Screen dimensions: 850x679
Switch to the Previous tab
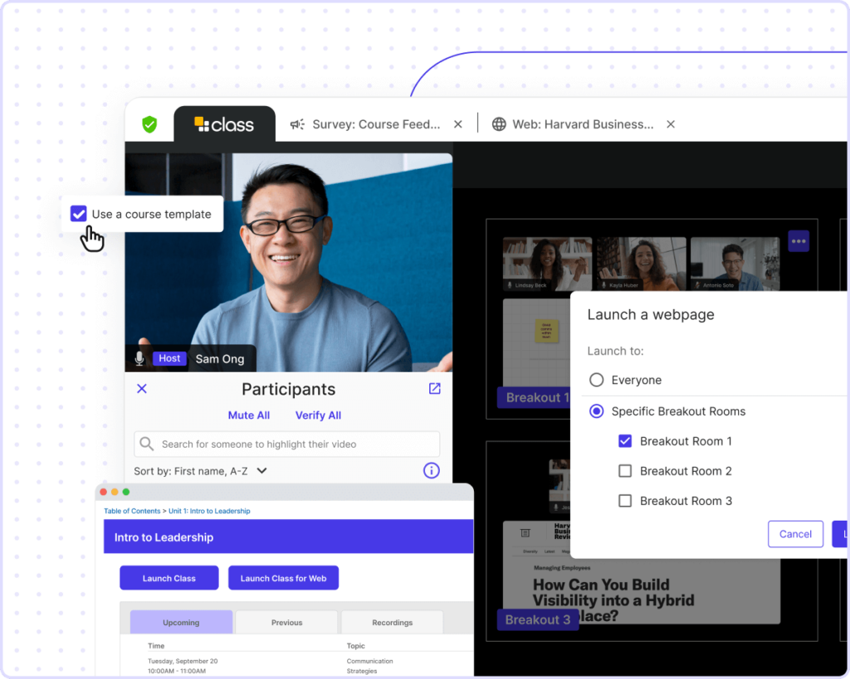click(x=286, y=621)
